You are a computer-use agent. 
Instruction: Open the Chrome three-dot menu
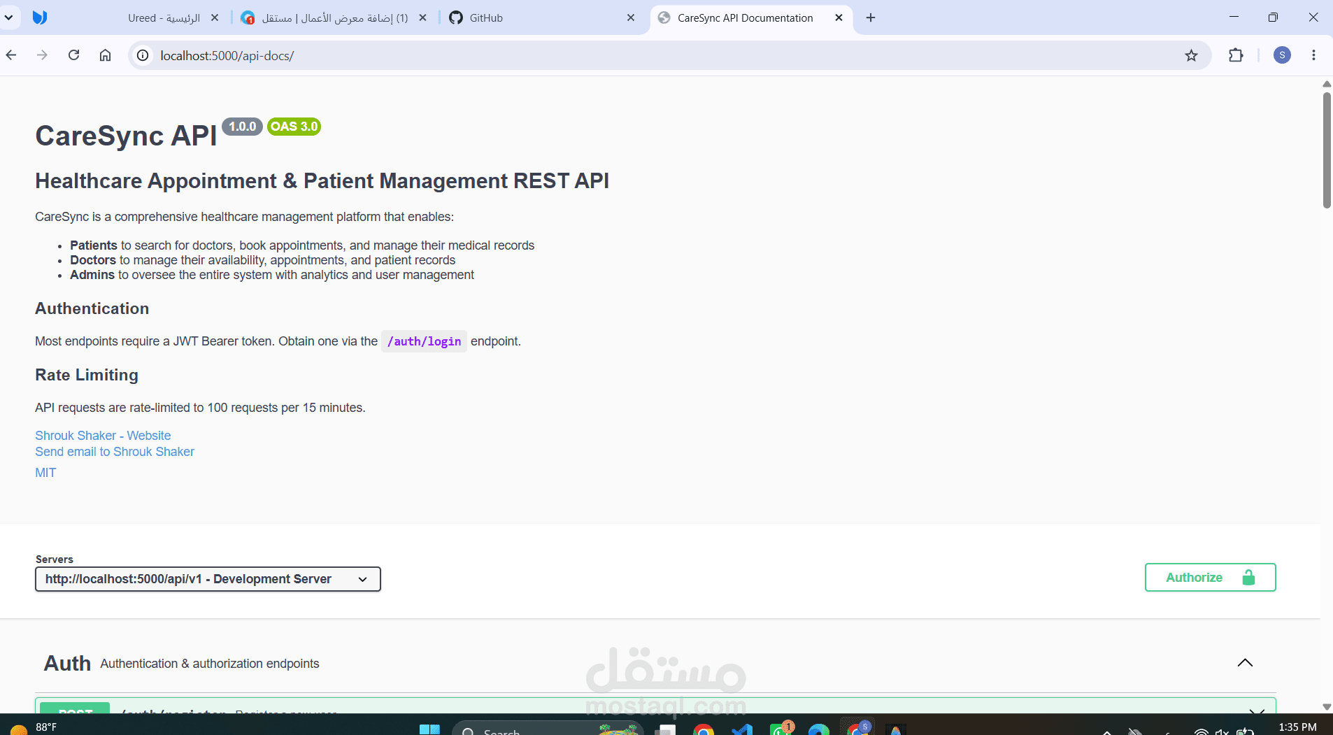(x=1314, y=55)
